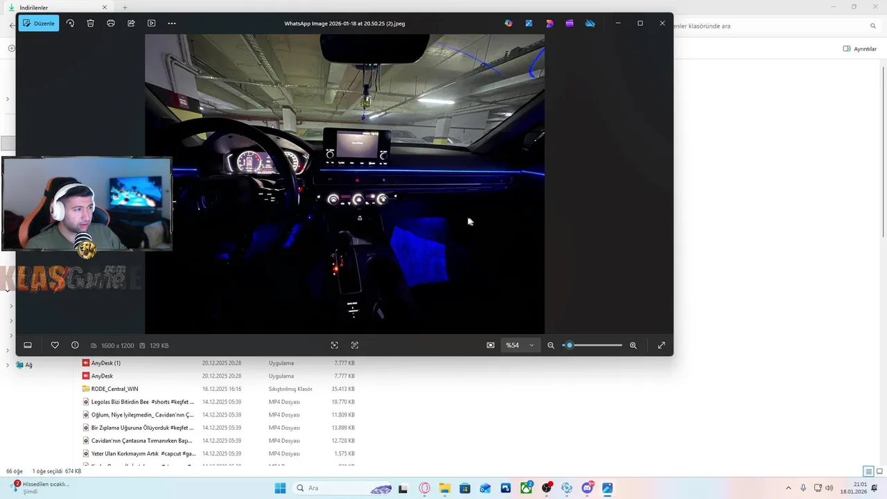This screenshot has width=887, height=499.
Task: Open Microsoft 365 Copilot icon in Photos
Action: (509, 23)
